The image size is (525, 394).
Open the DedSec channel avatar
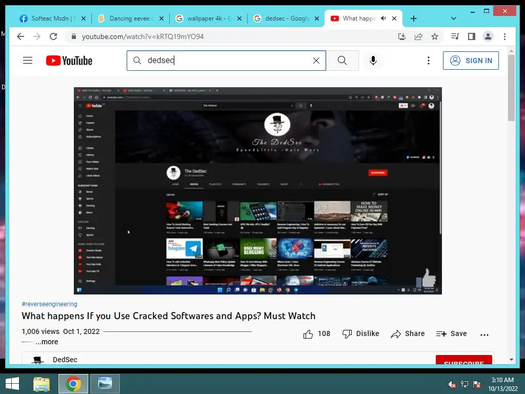coord(37,360)
